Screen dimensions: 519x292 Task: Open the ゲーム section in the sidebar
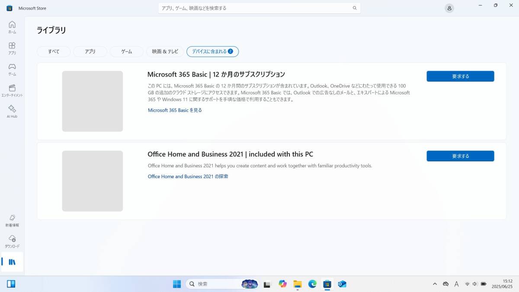[12, 69]
